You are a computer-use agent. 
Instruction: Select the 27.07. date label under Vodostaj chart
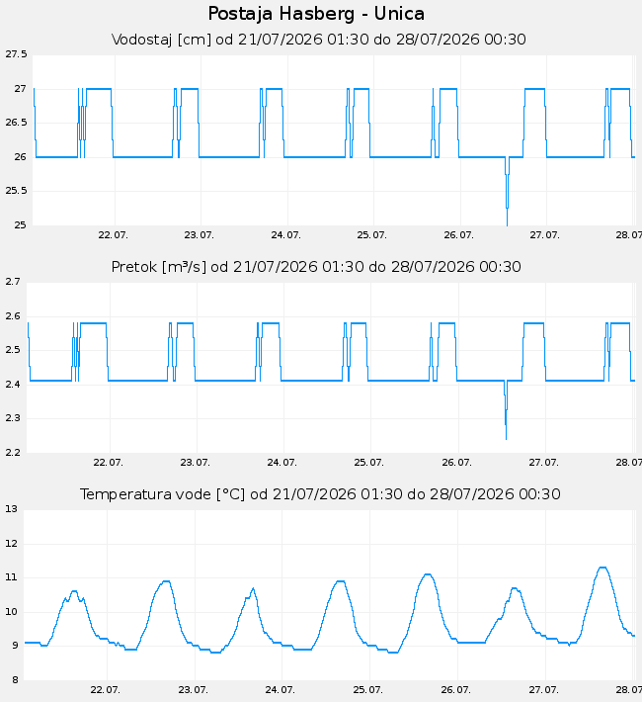[x=544, y=235]
